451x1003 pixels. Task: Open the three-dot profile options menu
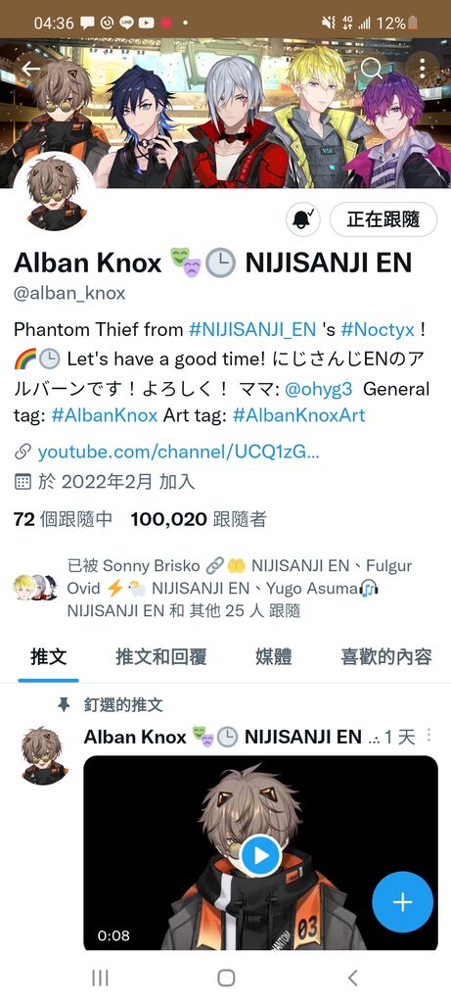(x=423, y=68)
